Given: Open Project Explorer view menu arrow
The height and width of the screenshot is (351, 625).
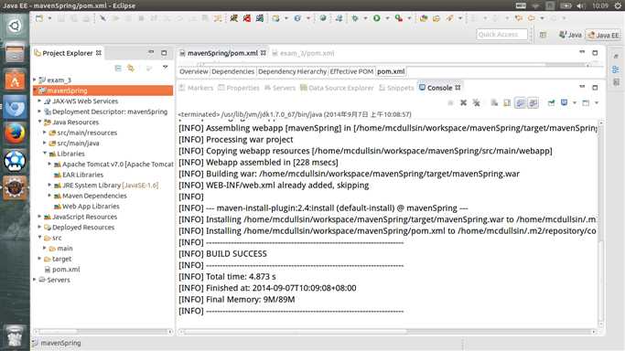Looking at the screenshot, I should [x=165, y=68].
